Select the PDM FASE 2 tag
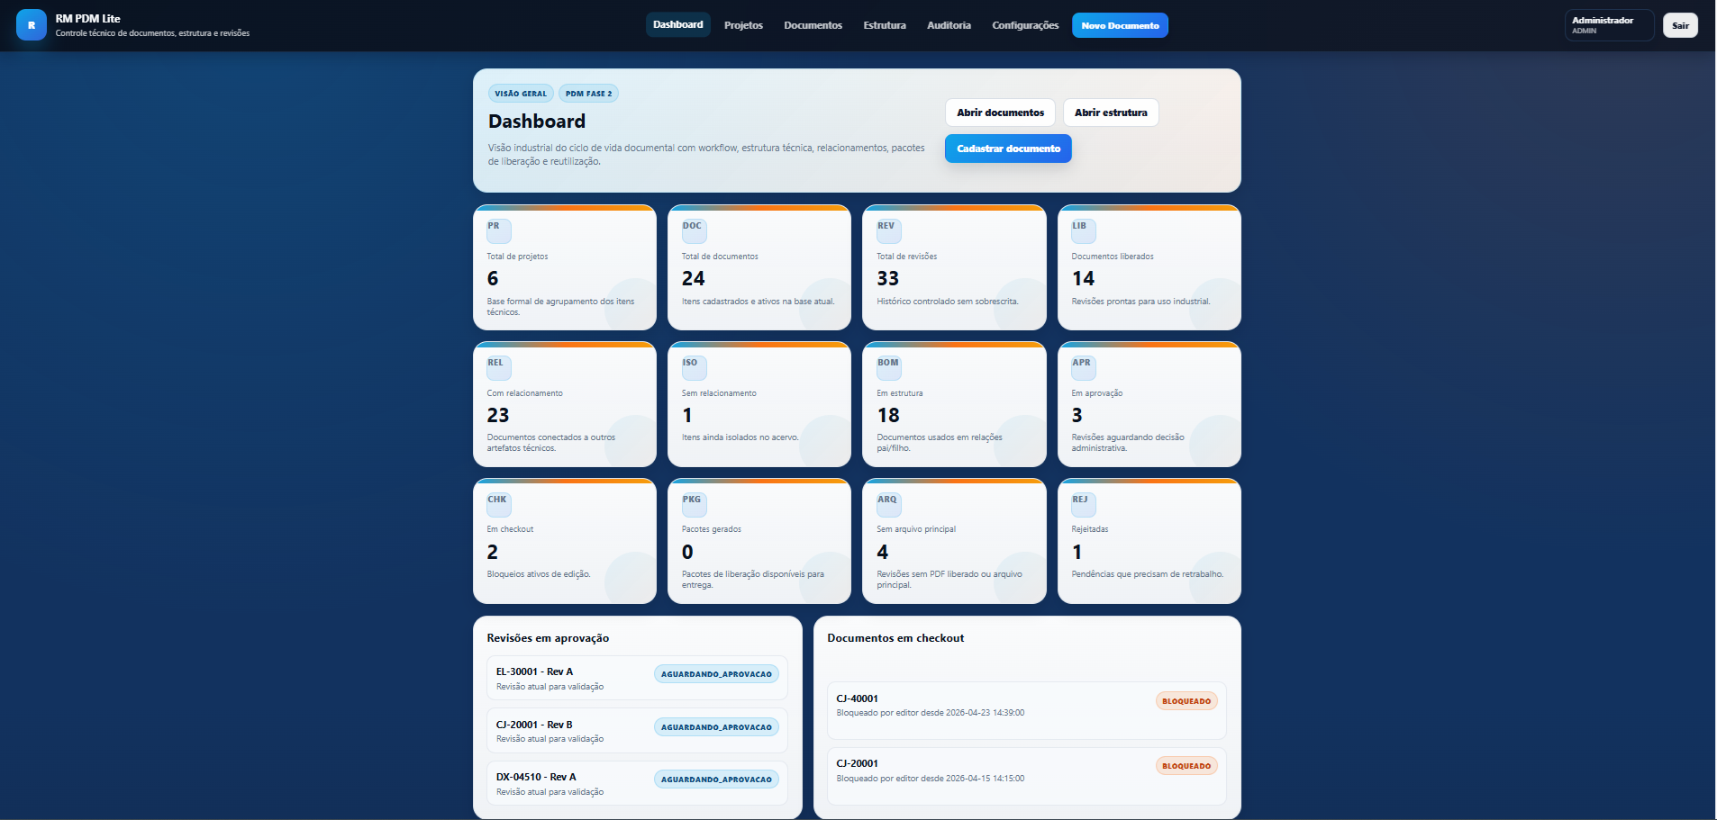The image size is (1717, 820). 588,94
